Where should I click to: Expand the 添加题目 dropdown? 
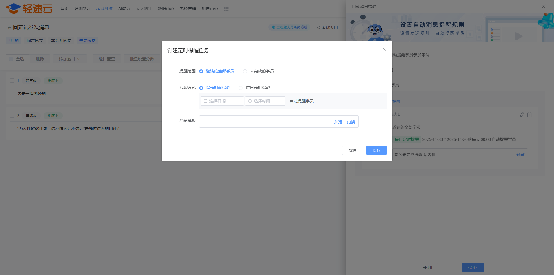70,59
